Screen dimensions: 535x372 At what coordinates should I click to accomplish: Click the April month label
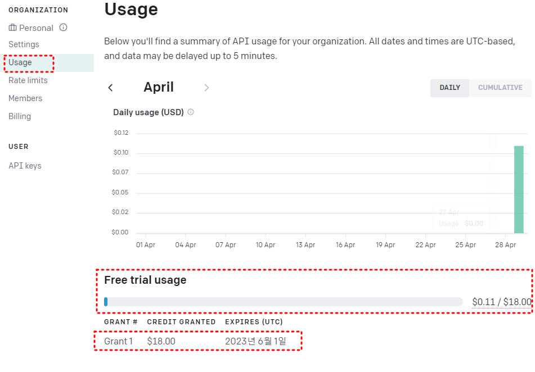(159, 87)
